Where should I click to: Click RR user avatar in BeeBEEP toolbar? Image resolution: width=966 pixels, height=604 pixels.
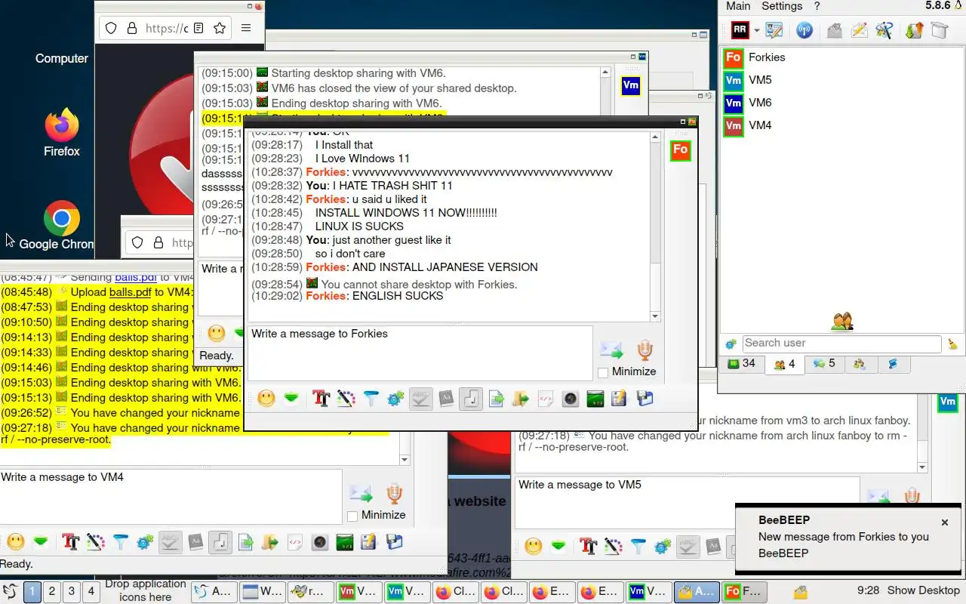pos(740,30)
